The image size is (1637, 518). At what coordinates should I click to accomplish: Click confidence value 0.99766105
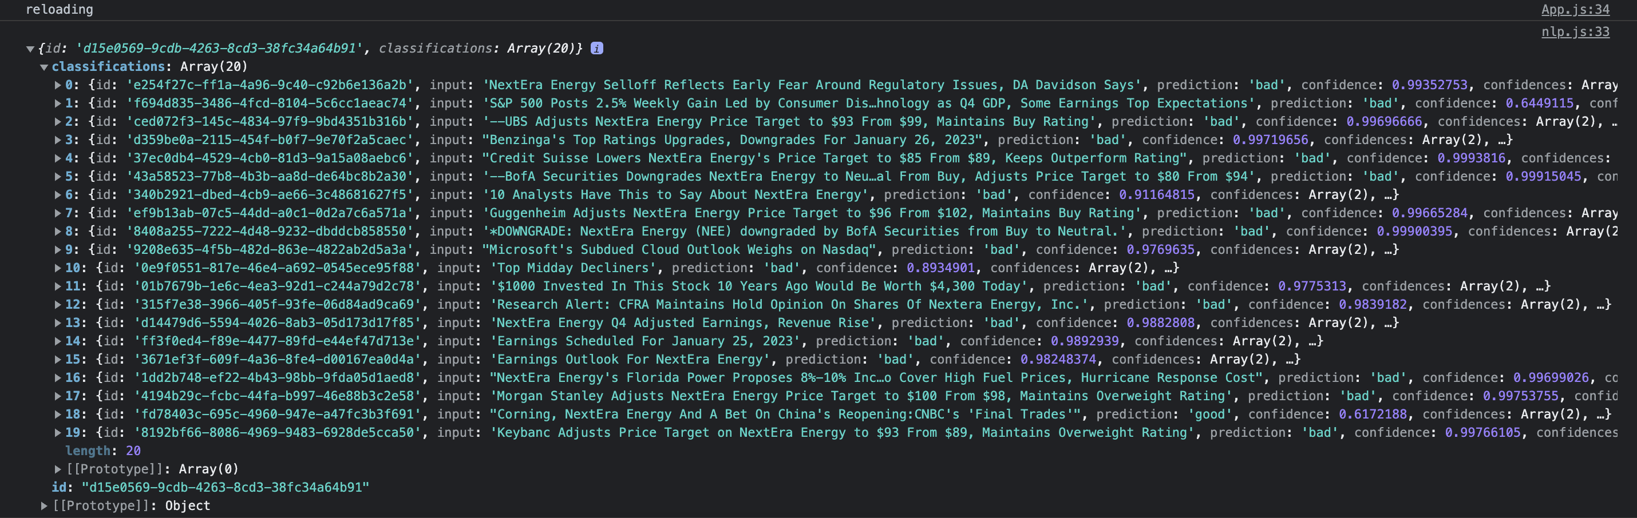1482,432
